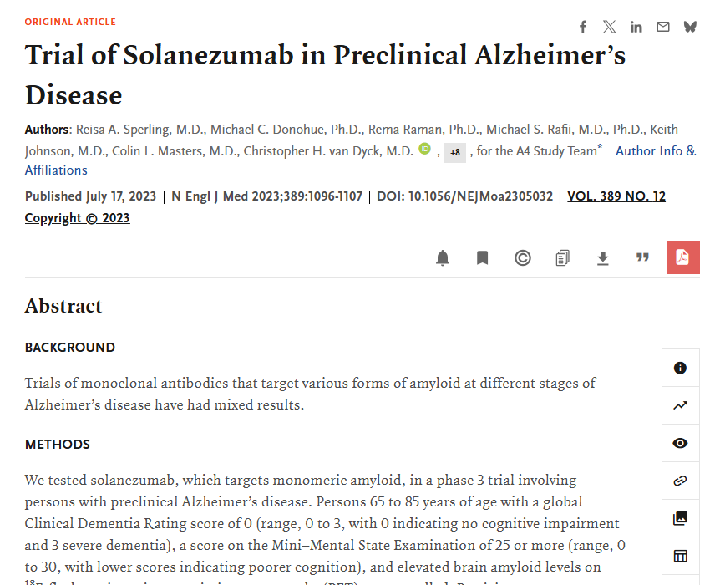Expand Author Info & Affiliations

[655, 151]
